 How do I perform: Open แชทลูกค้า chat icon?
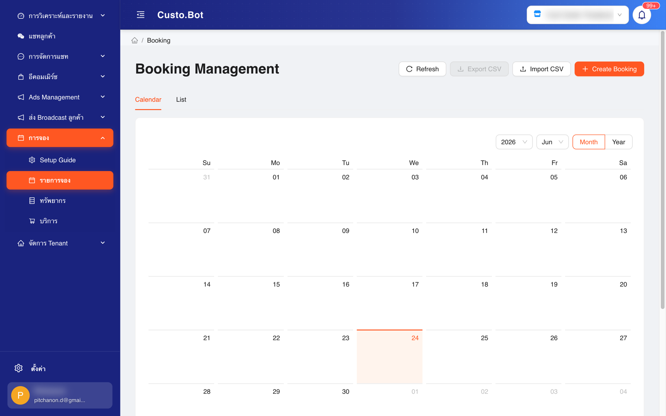[21, 36]
